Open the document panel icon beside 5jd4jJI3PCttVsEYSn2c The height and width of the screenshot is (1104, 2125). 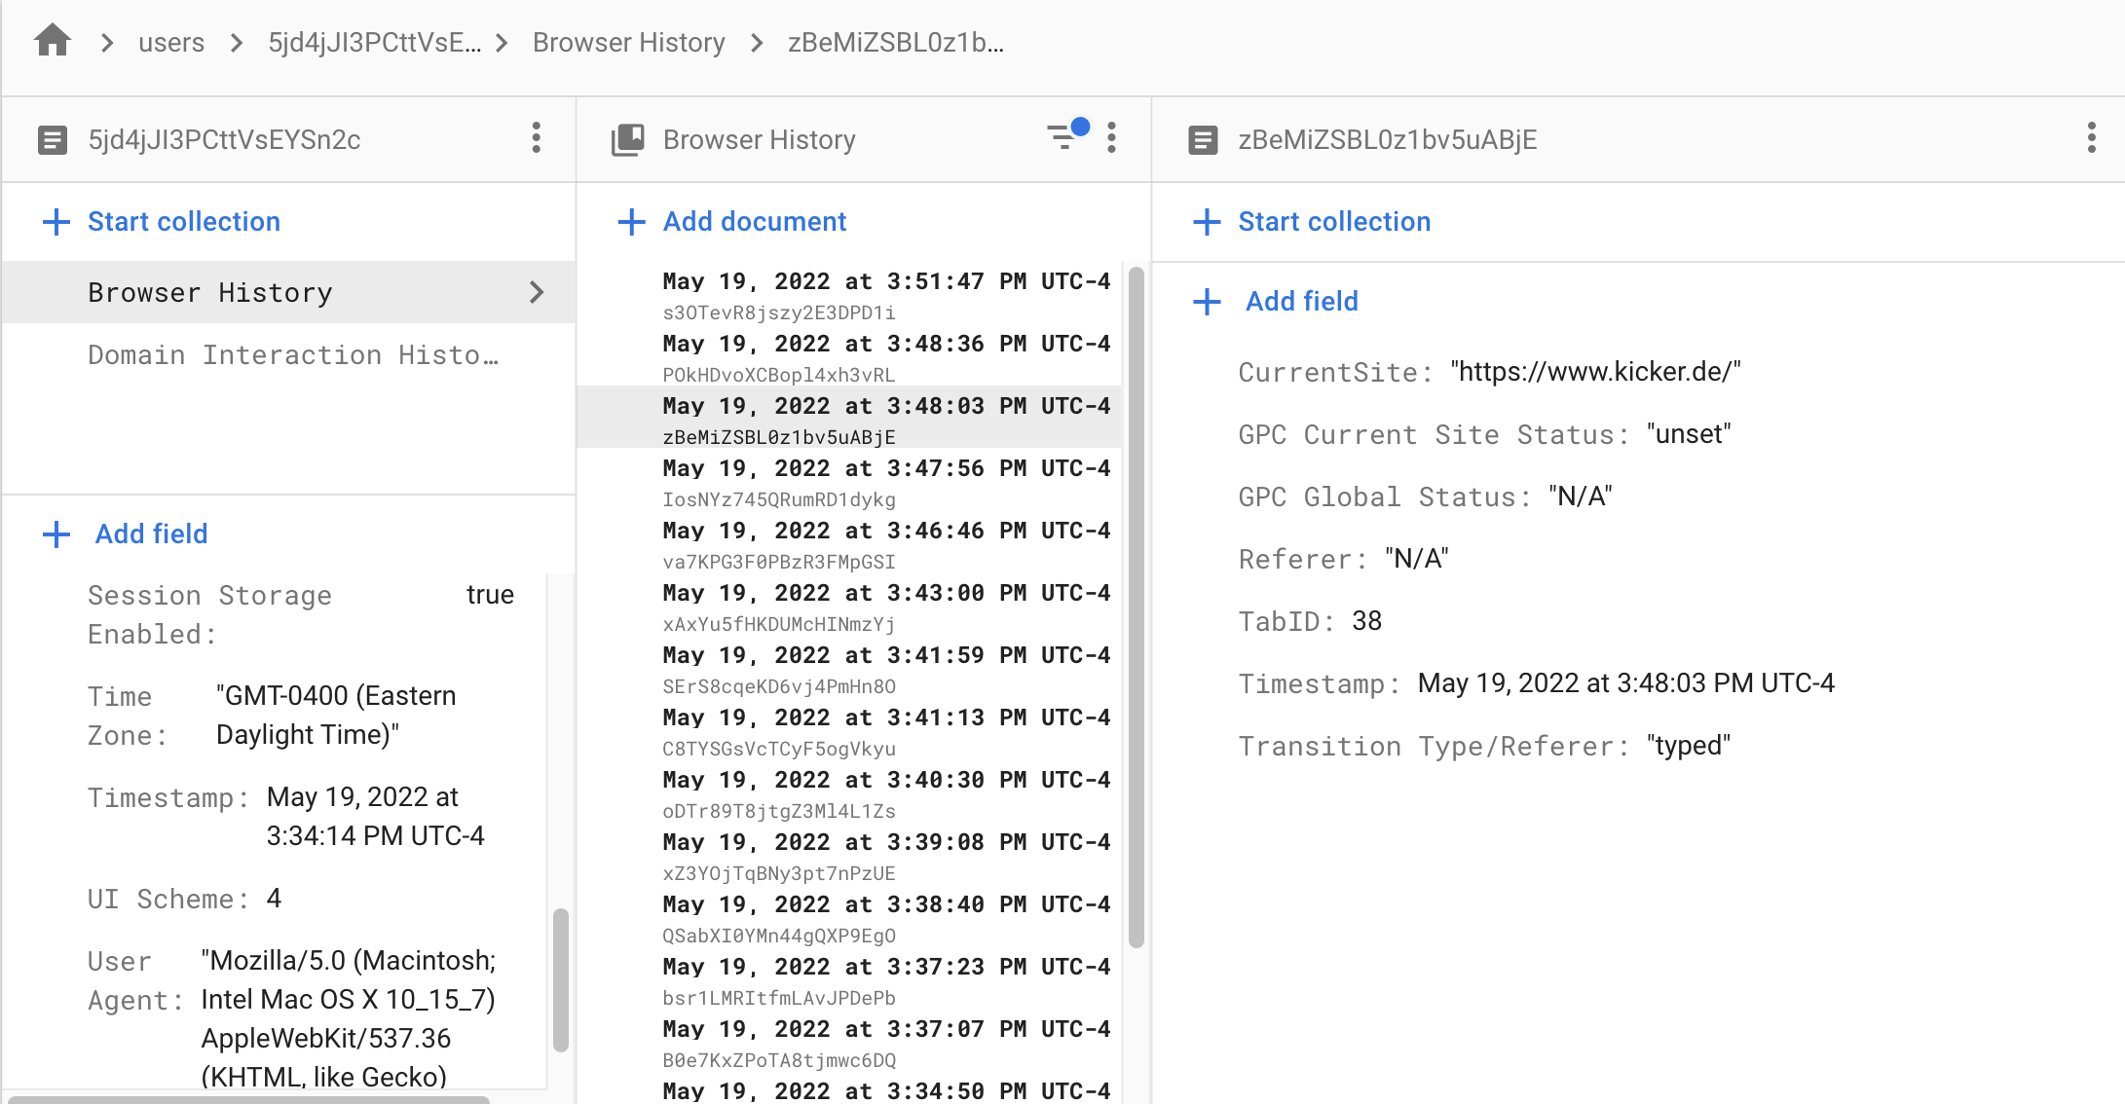tap(54, 139)
